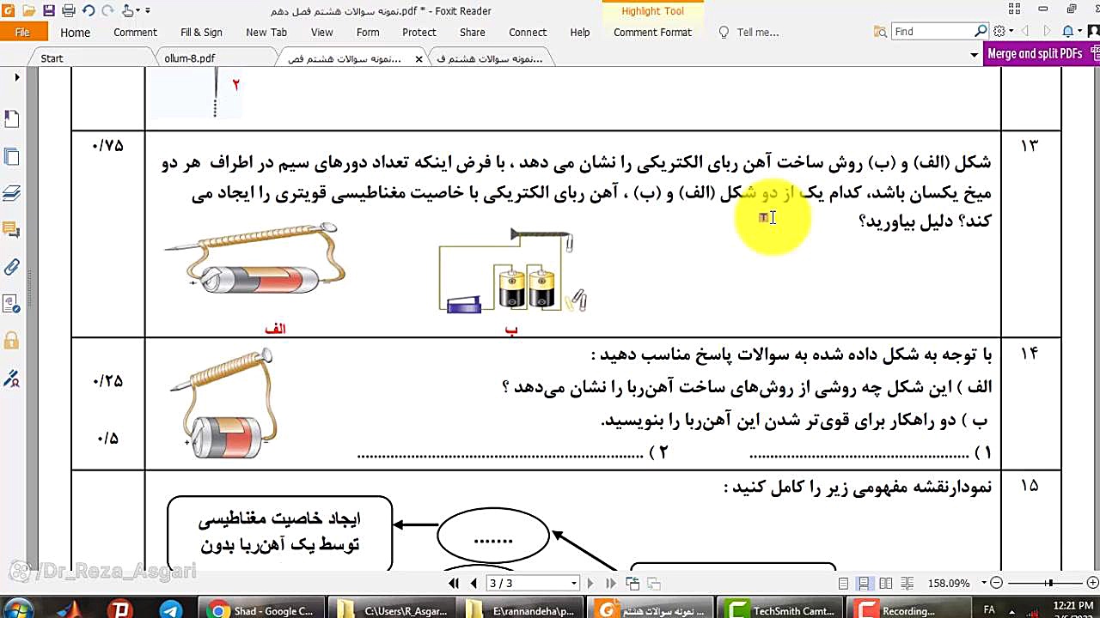Click the Print icon

click(x=68, y=11)
